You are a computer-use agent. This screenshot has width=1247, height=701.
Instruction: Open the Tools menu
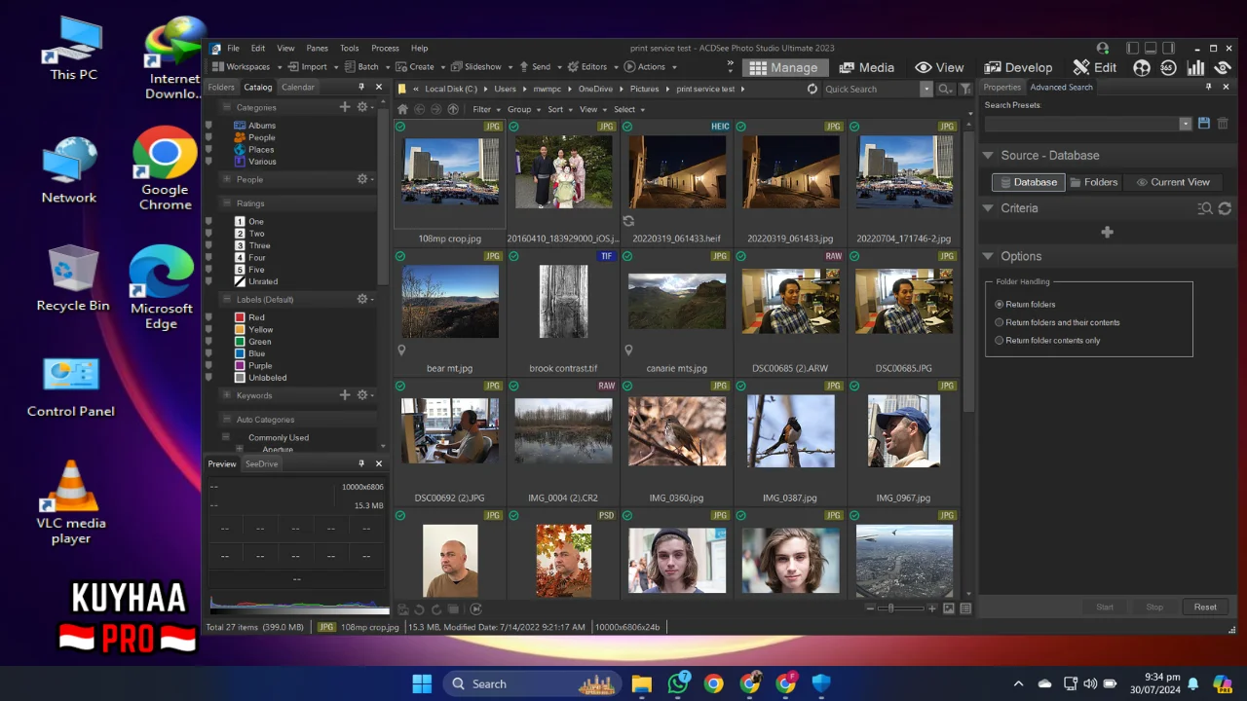(349, 48)
